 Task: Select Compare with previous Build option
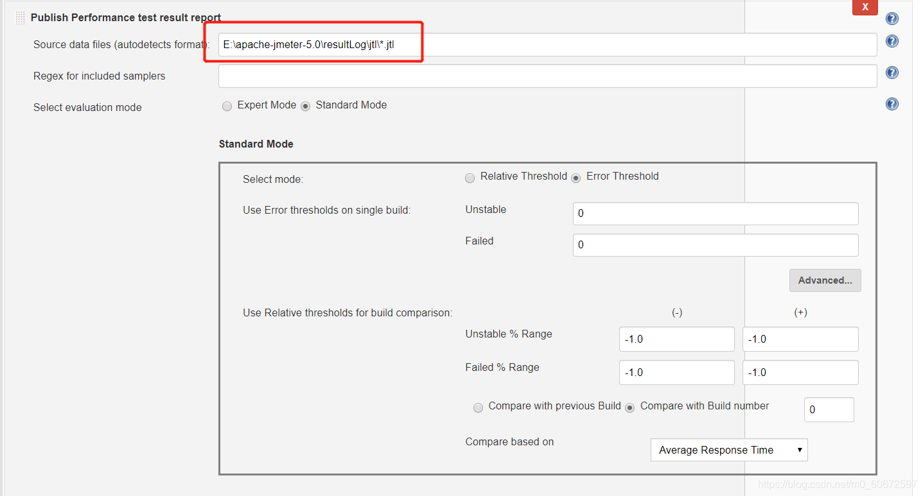pyautogui.click(x=478, y=407)
